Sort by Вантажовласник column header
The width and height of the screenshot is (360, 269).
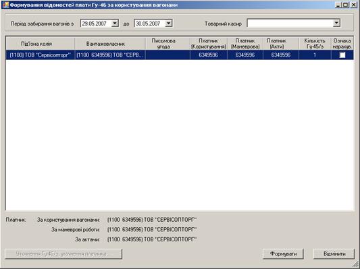tap(110, 44)
